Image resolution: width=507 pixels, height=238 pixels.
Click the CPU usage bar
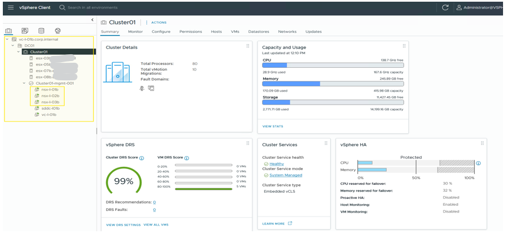pyautogui.click(x=333, y=65)
